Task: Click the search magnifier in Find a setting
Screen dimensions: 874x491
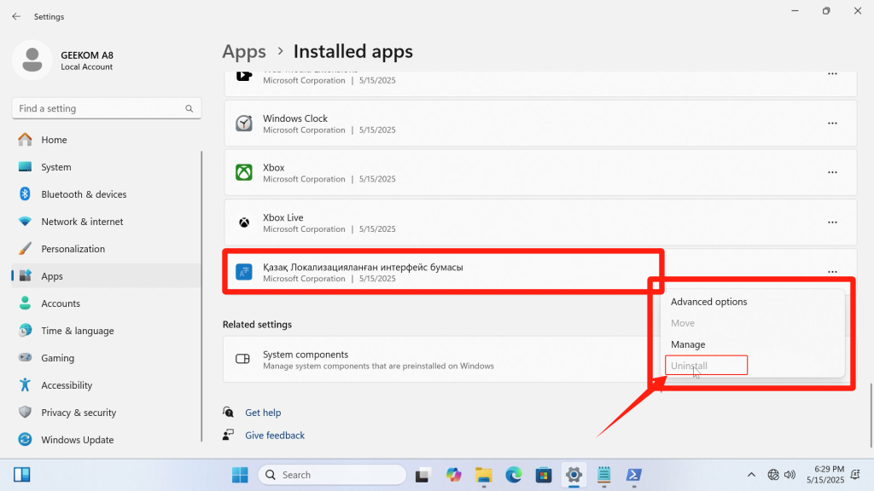Action: point(189,108)
